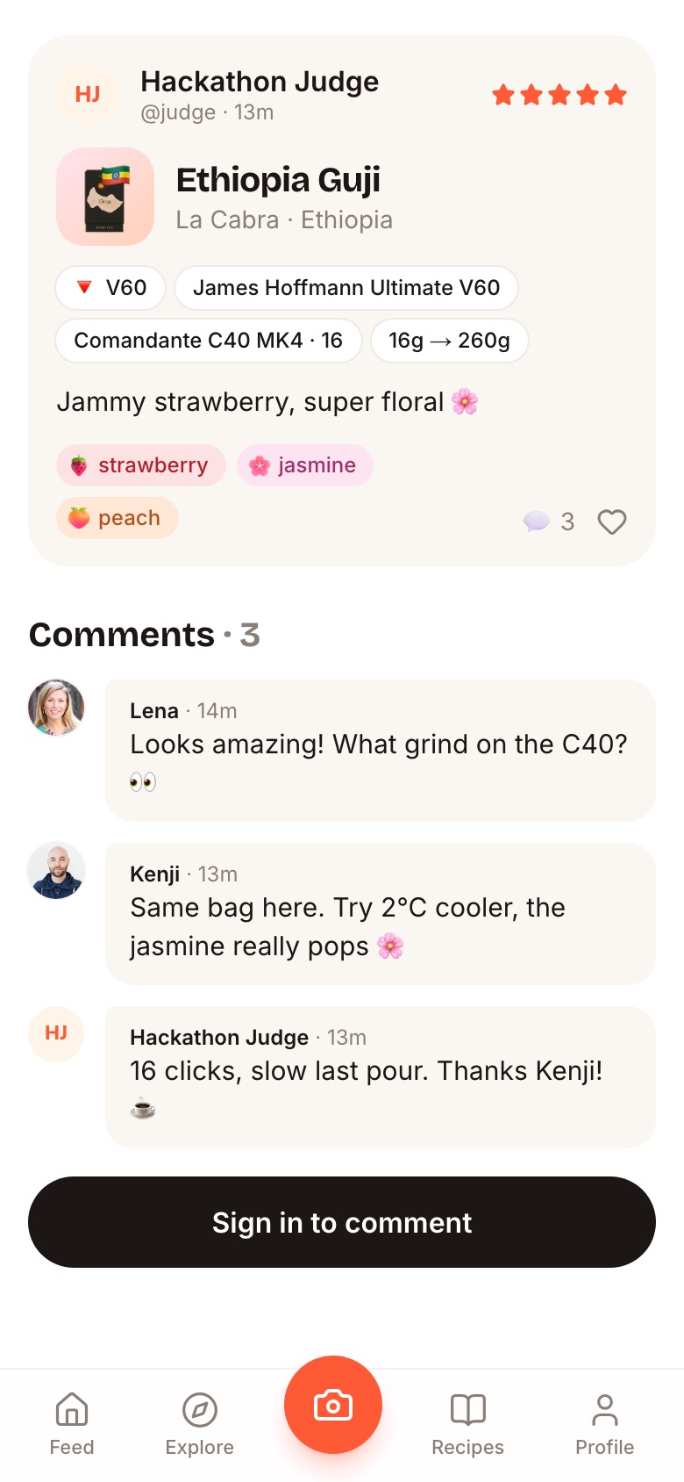The height and width of the screenshot is (1482, 684).
Task: Open Recipes book icon tab
Action: click(467, 1424)
